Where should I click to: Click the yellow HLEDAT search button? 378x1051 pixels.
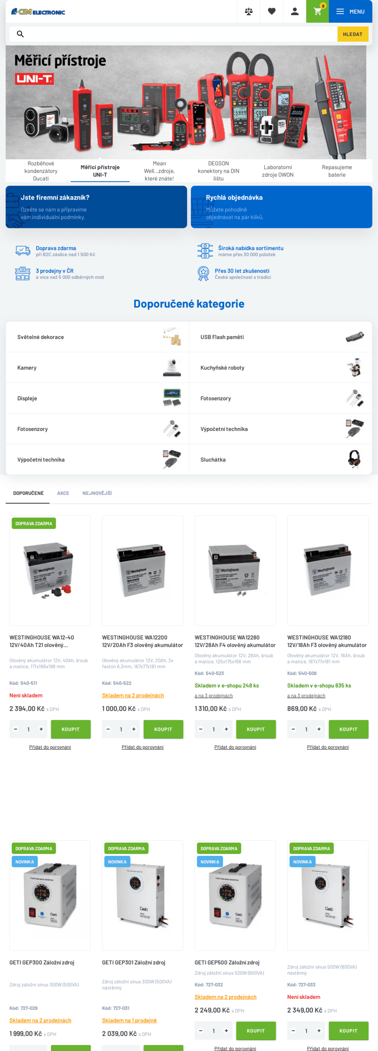[x=352, y=34]
